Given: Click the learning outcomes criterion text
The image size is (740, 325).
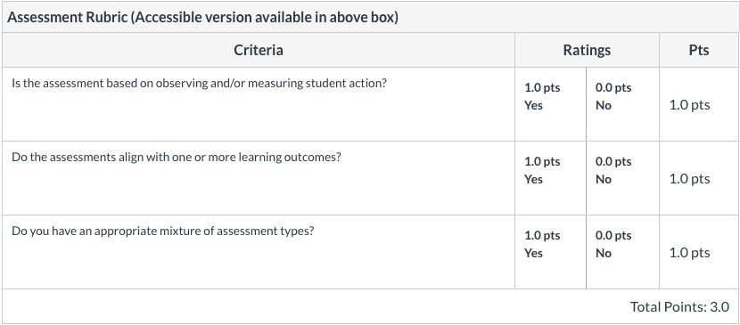Looking at the screenshot, I should [176, 158].
